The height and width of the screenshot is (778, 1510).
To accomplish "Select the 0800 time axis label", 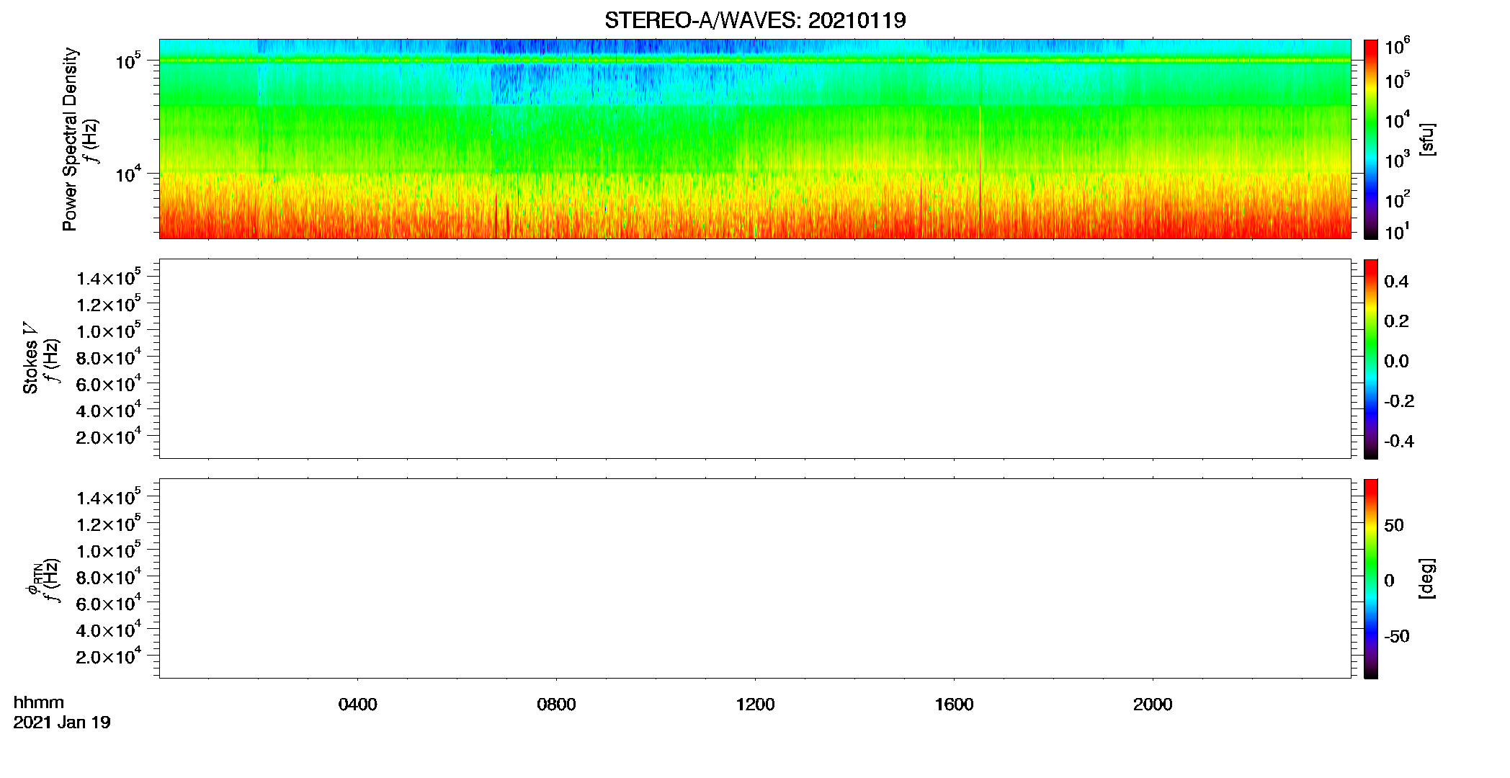I will [556, 705].
